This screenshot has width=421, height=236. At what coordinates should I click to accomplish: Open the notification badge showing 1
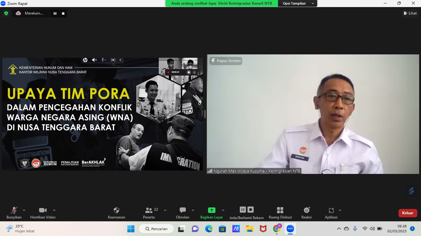pos(412,229)
